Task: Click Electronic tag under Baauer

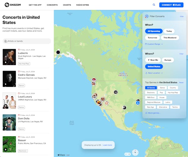Action: pyautogui.click(x=23, y=151)
